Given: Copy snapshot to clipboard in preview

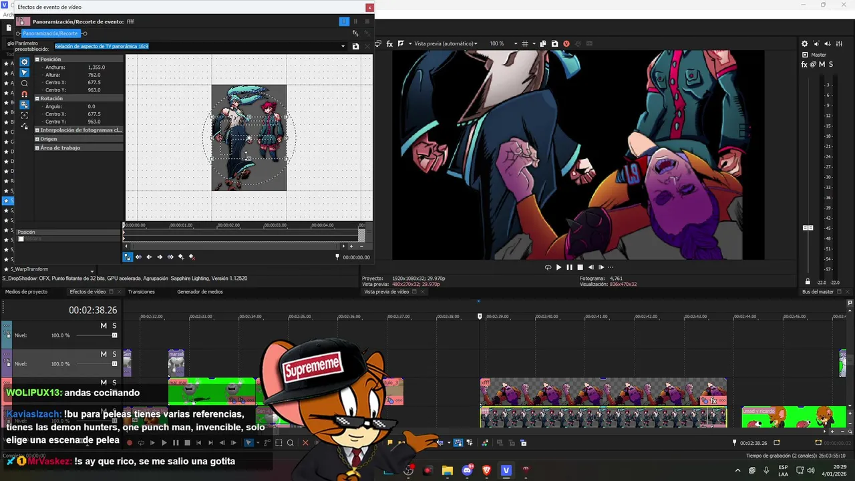Looking at the screenshot, I should coord(543,43).
